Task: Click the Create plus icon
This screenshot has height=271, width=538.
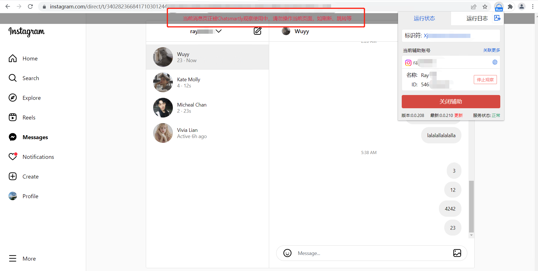Action: pyautogui.click(x=13, y=176)
